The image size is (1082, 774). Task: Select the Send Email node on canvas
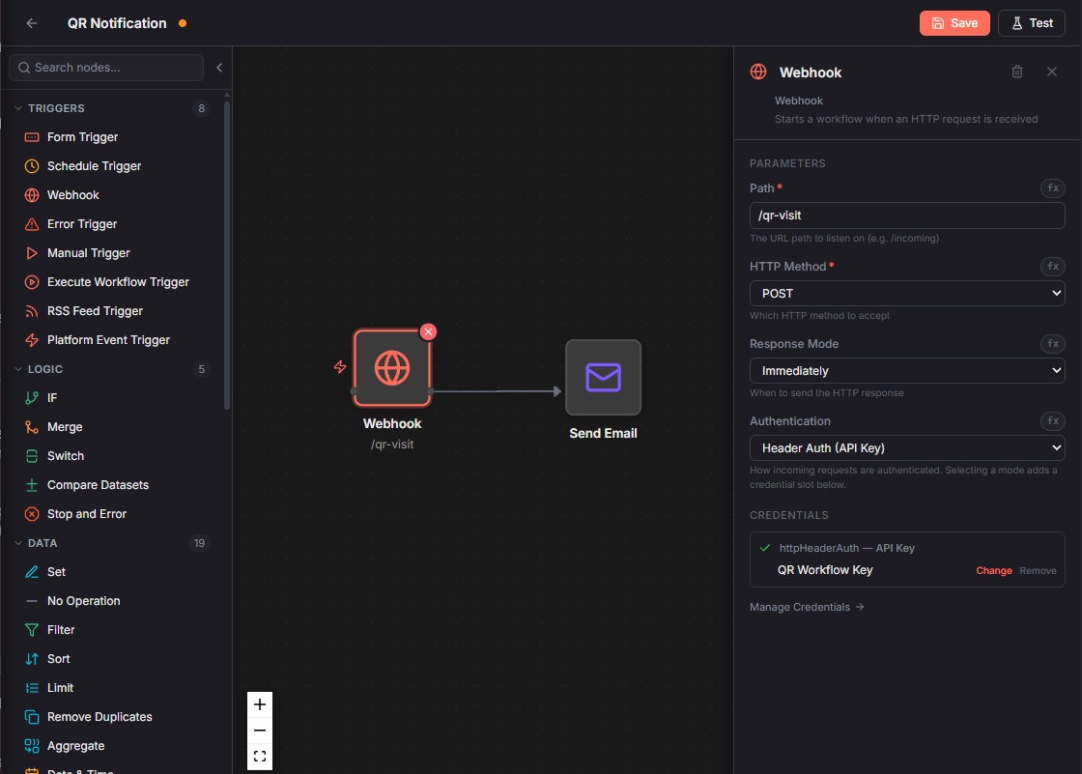point(603,377)
